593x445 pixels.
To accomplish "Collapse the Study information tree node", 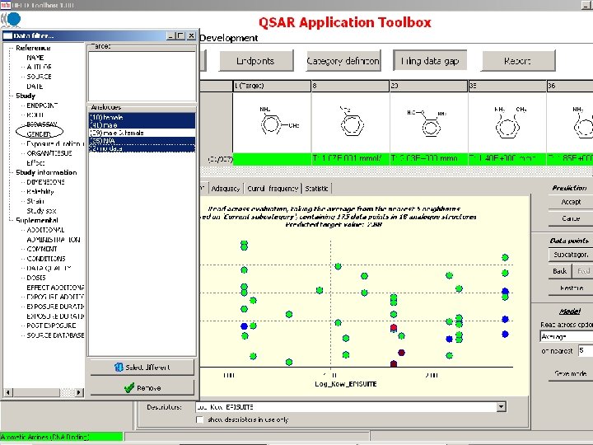I will (x=11, y=172).
